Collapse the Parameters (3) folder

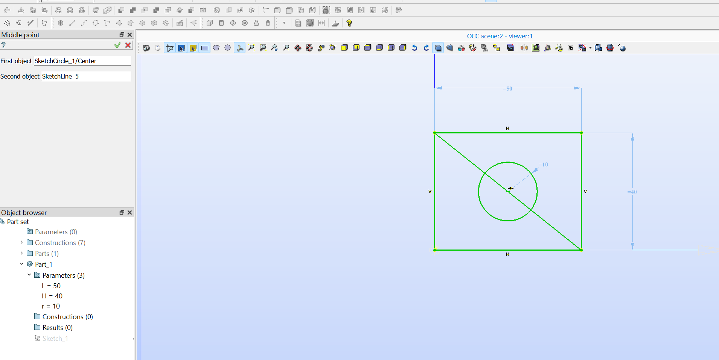tap(29, 275)
